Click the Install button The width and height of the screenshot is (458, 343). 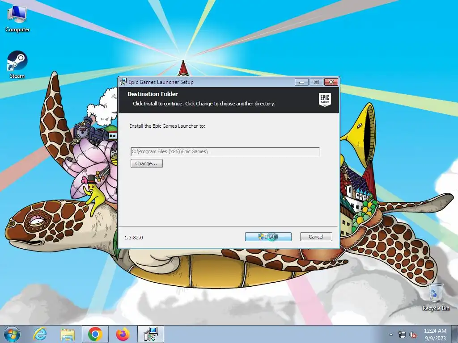268,237
